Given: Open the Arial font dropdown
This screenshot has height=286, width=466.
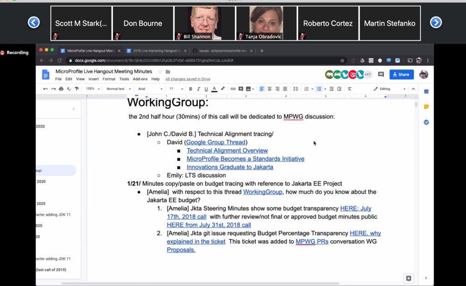Looking at the screenshot, I should (150, 89).
